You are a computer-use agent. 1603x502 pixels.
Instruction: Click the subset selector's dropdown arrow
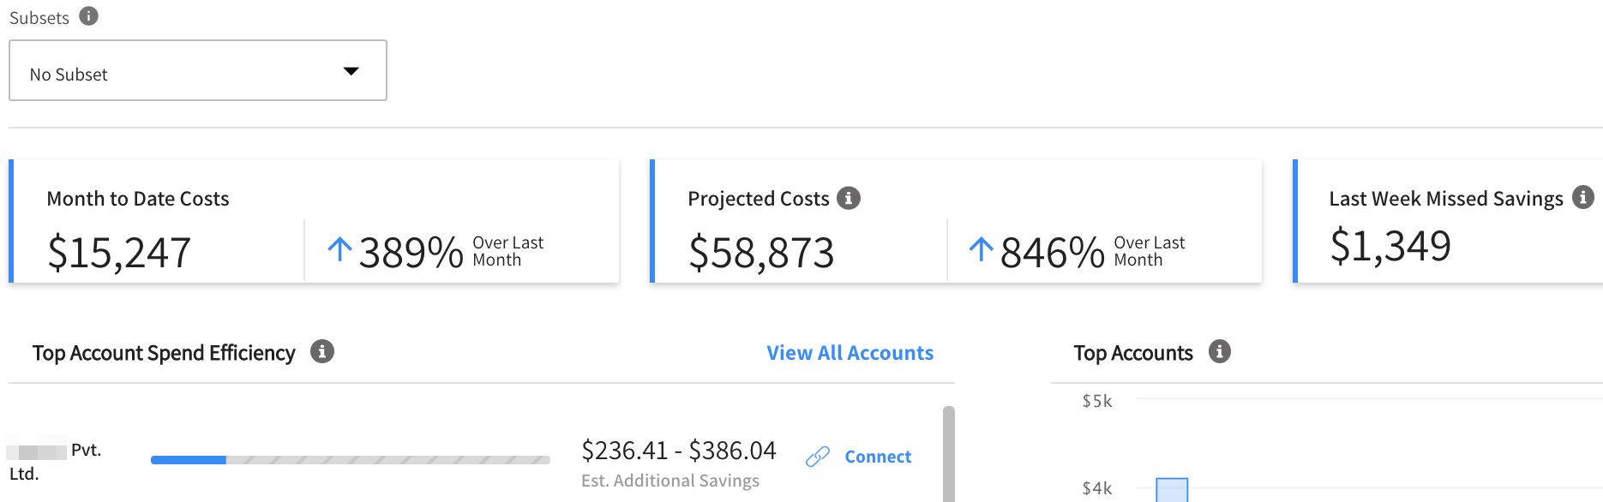tap(351, 72)
